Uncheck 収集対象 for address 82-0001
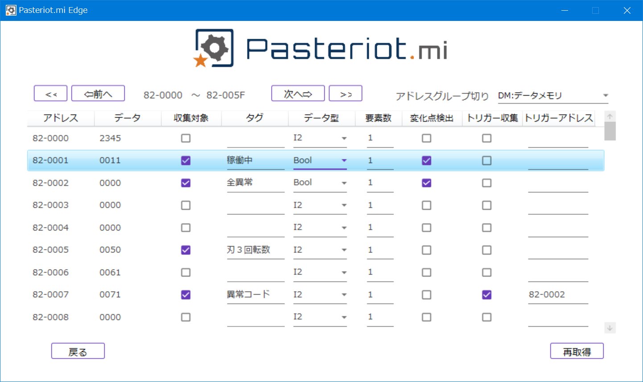This screenshot has width=643, height=382. tap(186, 160)
